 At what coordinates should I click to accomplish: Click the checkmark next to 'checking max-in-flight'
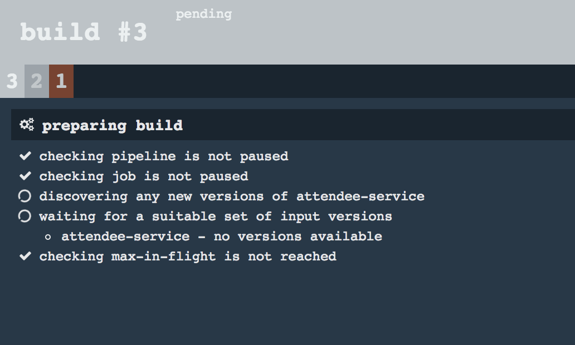(25, 256)
